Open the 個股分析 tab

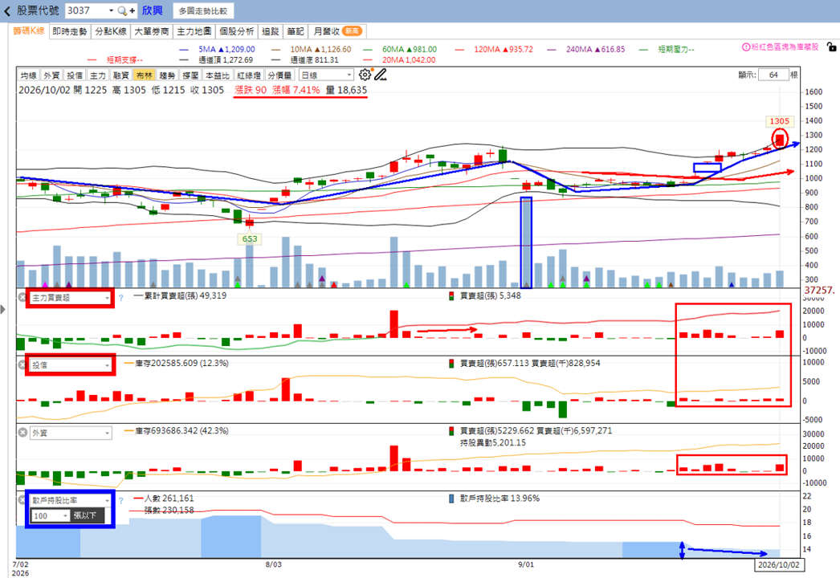point(237,31)
